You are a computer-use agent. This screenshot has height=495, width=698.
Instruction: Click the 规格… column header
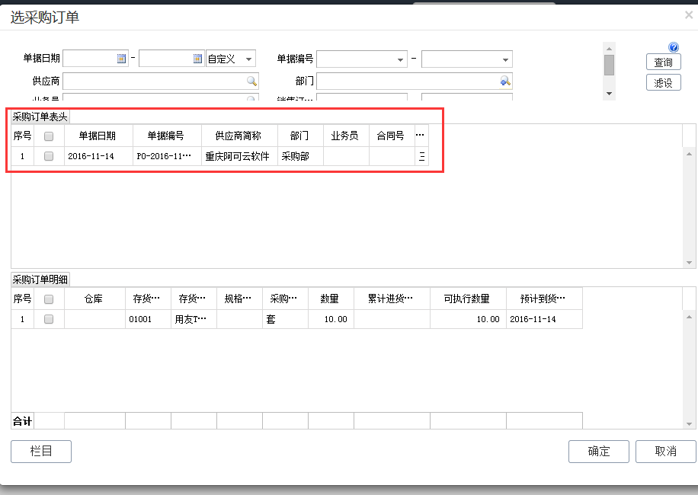[239, 299]
